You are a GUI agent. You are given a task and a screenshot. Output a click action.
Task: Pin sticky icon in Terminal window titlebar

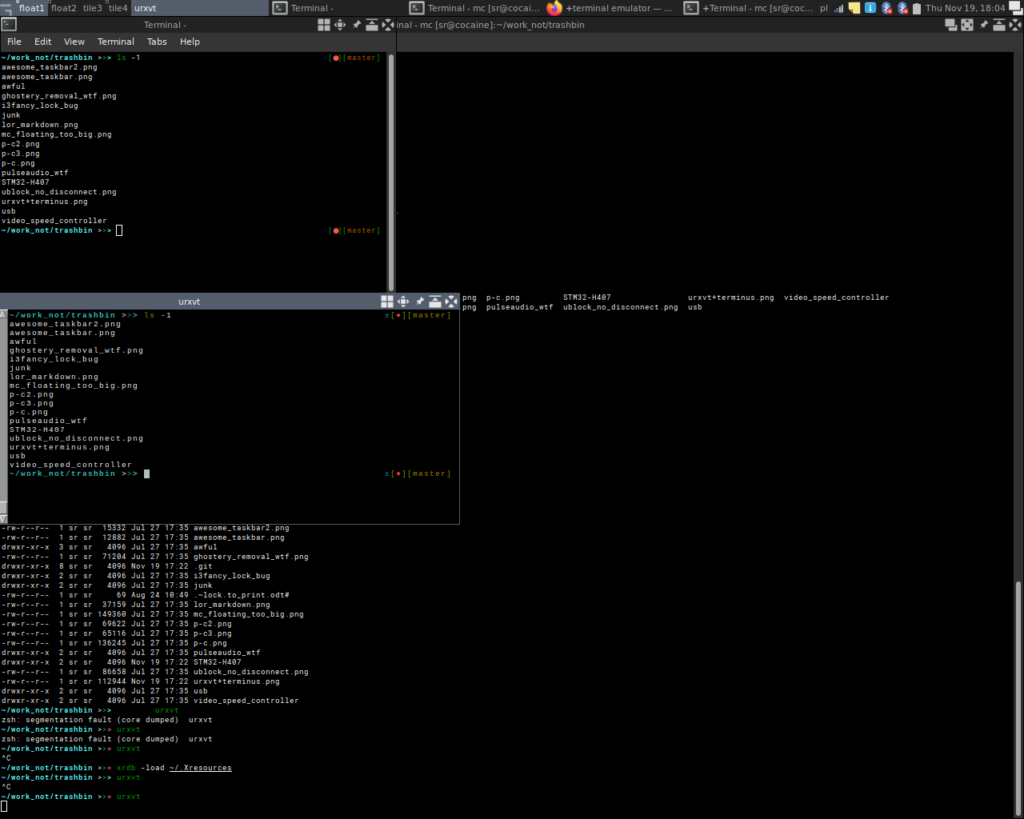tap(356, 25)
